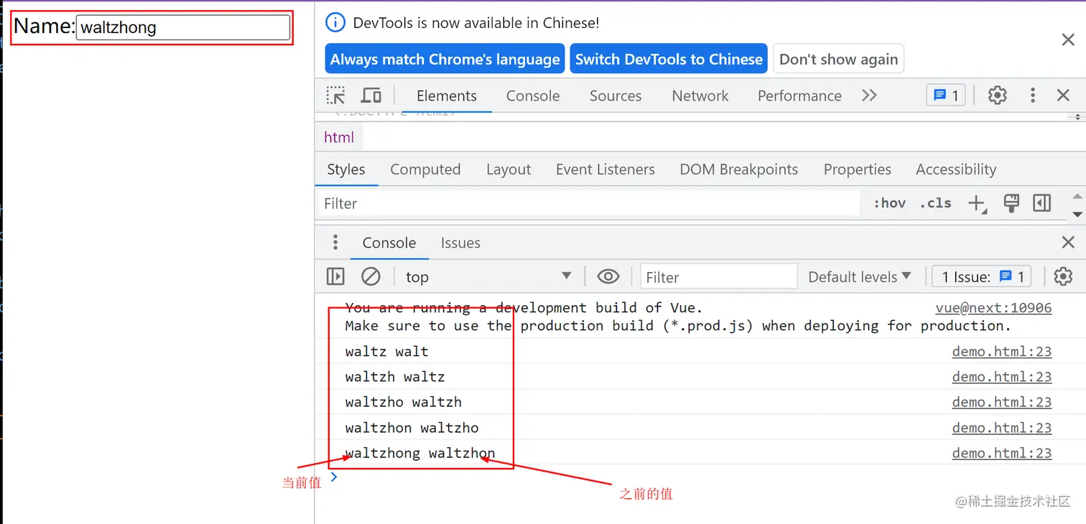Open demo.html:23 link for waltzh waltz
Image resolution: width=1086 pixels, height=524 pixels.
click(x=1002, y=377)
